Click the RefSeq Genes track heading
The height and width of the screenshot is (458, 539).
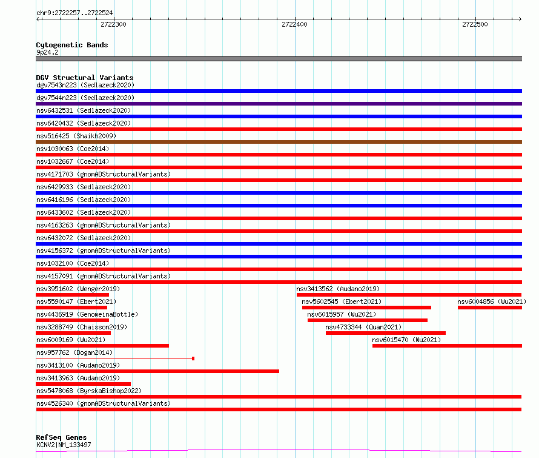[x=61, y=437]
